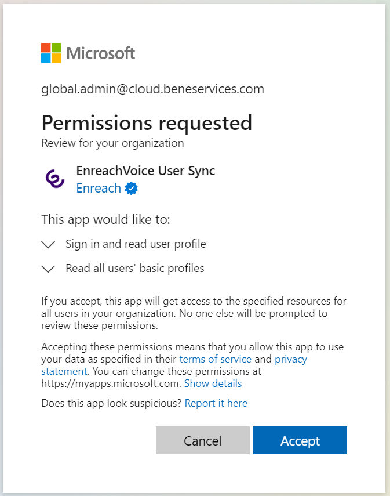Expand chevron beside Read all users' basic profiles
390x496 pixels.
(49, 269)
